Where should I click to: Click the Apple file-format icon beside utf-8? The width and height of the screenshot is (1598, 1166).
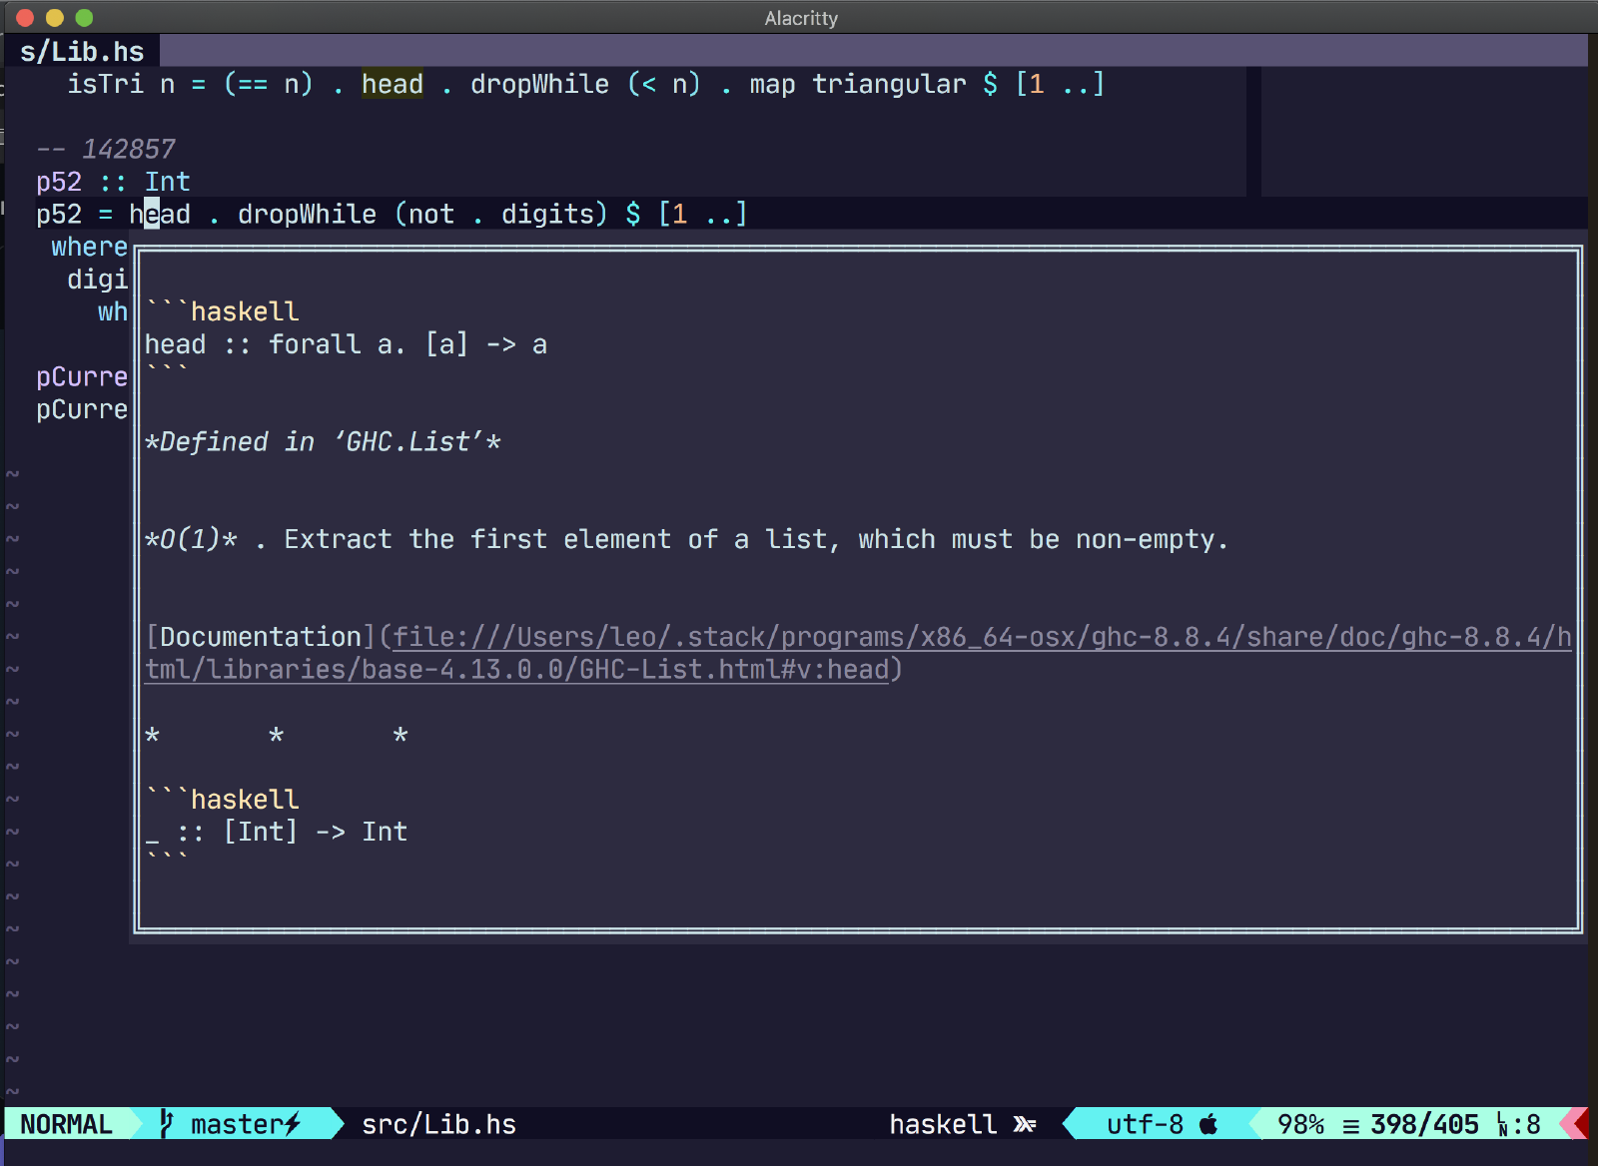click(1208, 1124)
